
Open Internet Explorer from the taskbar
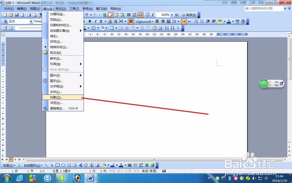tap(19, 178)
